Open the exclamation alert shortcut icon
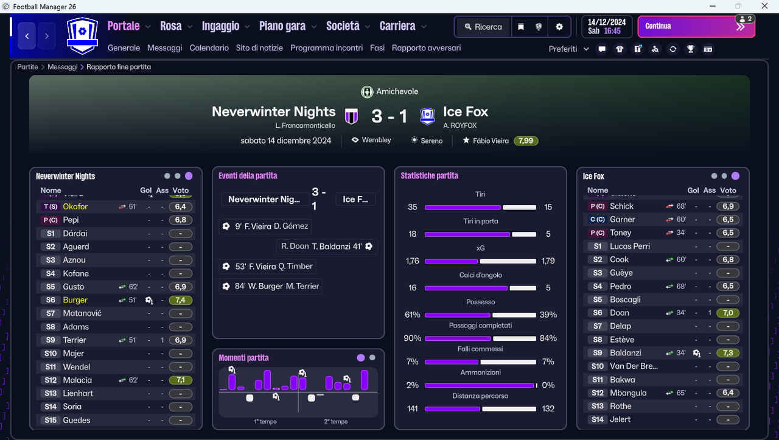779x440 pixels. coord(637,49)
